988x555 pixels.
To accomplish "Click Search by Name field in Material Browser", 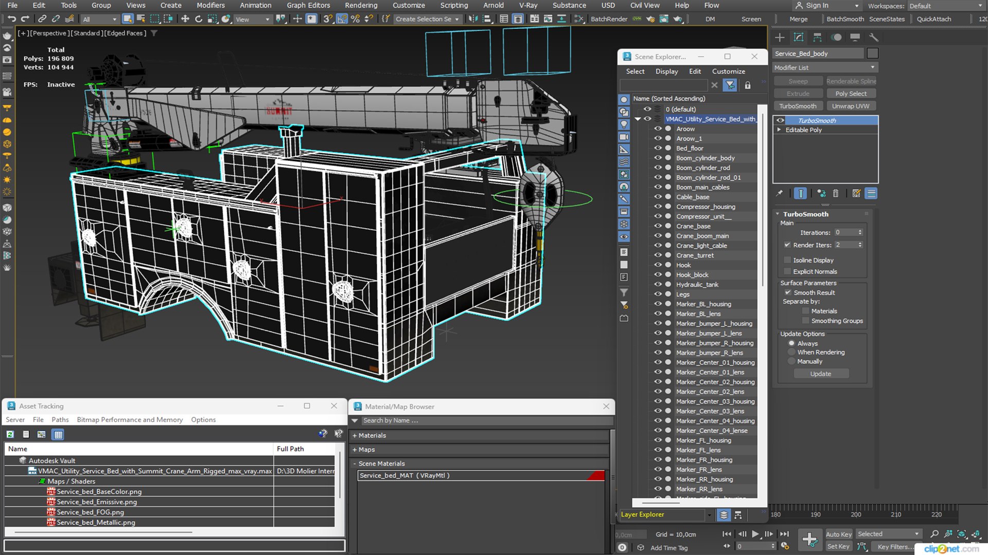I will coord(486,420).
